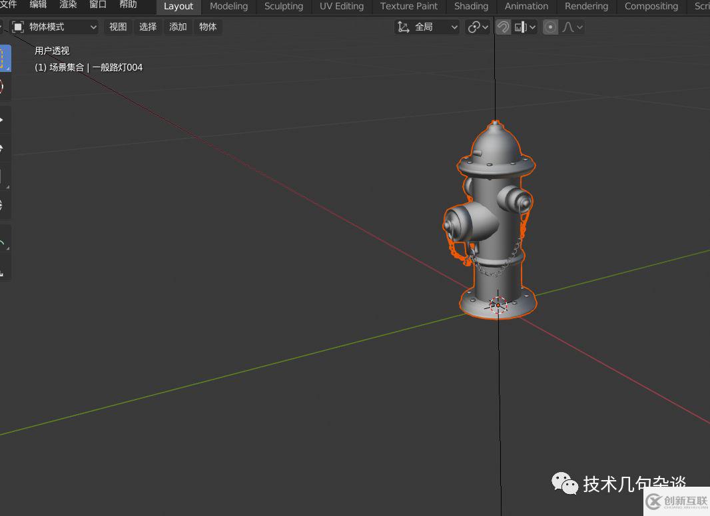Image resolution: width=710 pixels, height=516 pixels.
Task: Open the 渲染 menu
Action: pos(68,5)
